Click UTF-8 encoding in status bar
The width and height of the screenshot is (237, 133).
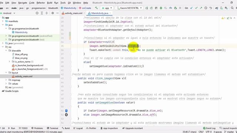pyautogui.click(x=208, y=132)
